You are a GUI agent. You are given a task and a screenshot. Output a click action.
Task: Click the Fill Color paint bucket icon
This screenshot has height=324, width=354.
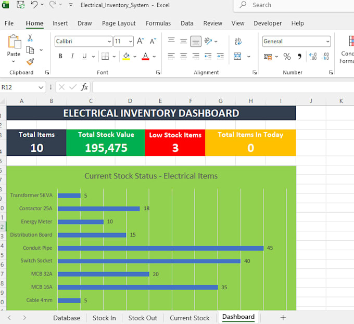point(126,56)
